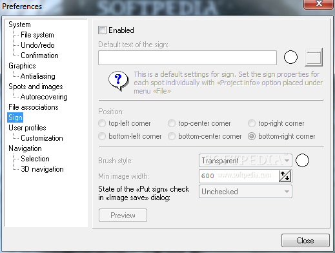This screenshot has height=253, width=335.
Task: Select bottom-right corner radio button
Action: (x=252, y=136)
